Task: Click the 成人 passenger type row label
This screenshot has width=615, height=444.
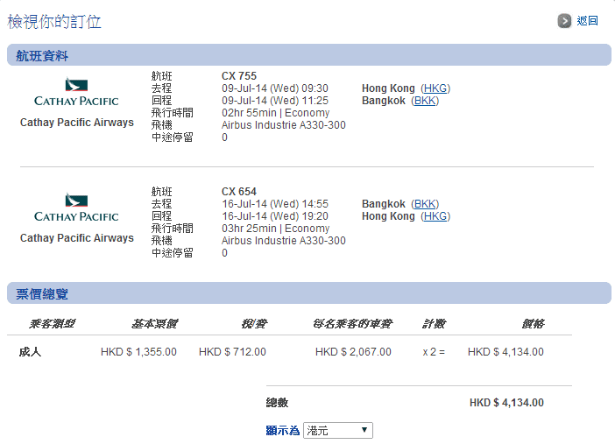Action: point(30,352)
